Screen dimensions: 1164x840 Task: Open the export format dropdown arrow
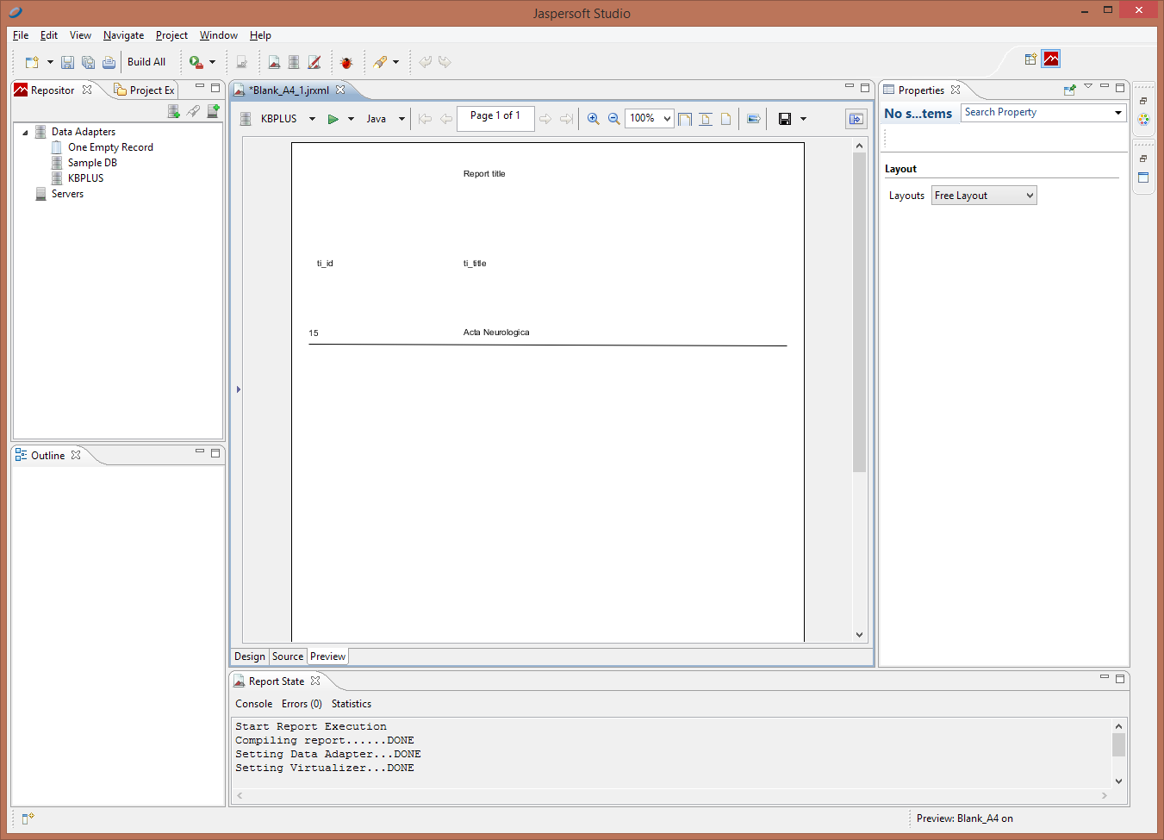803,119
